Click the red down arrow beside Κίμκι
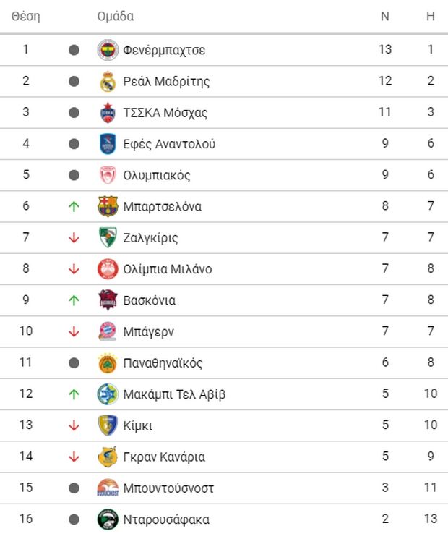This screenshot has width=448, height=539. [x=73, y=425]
